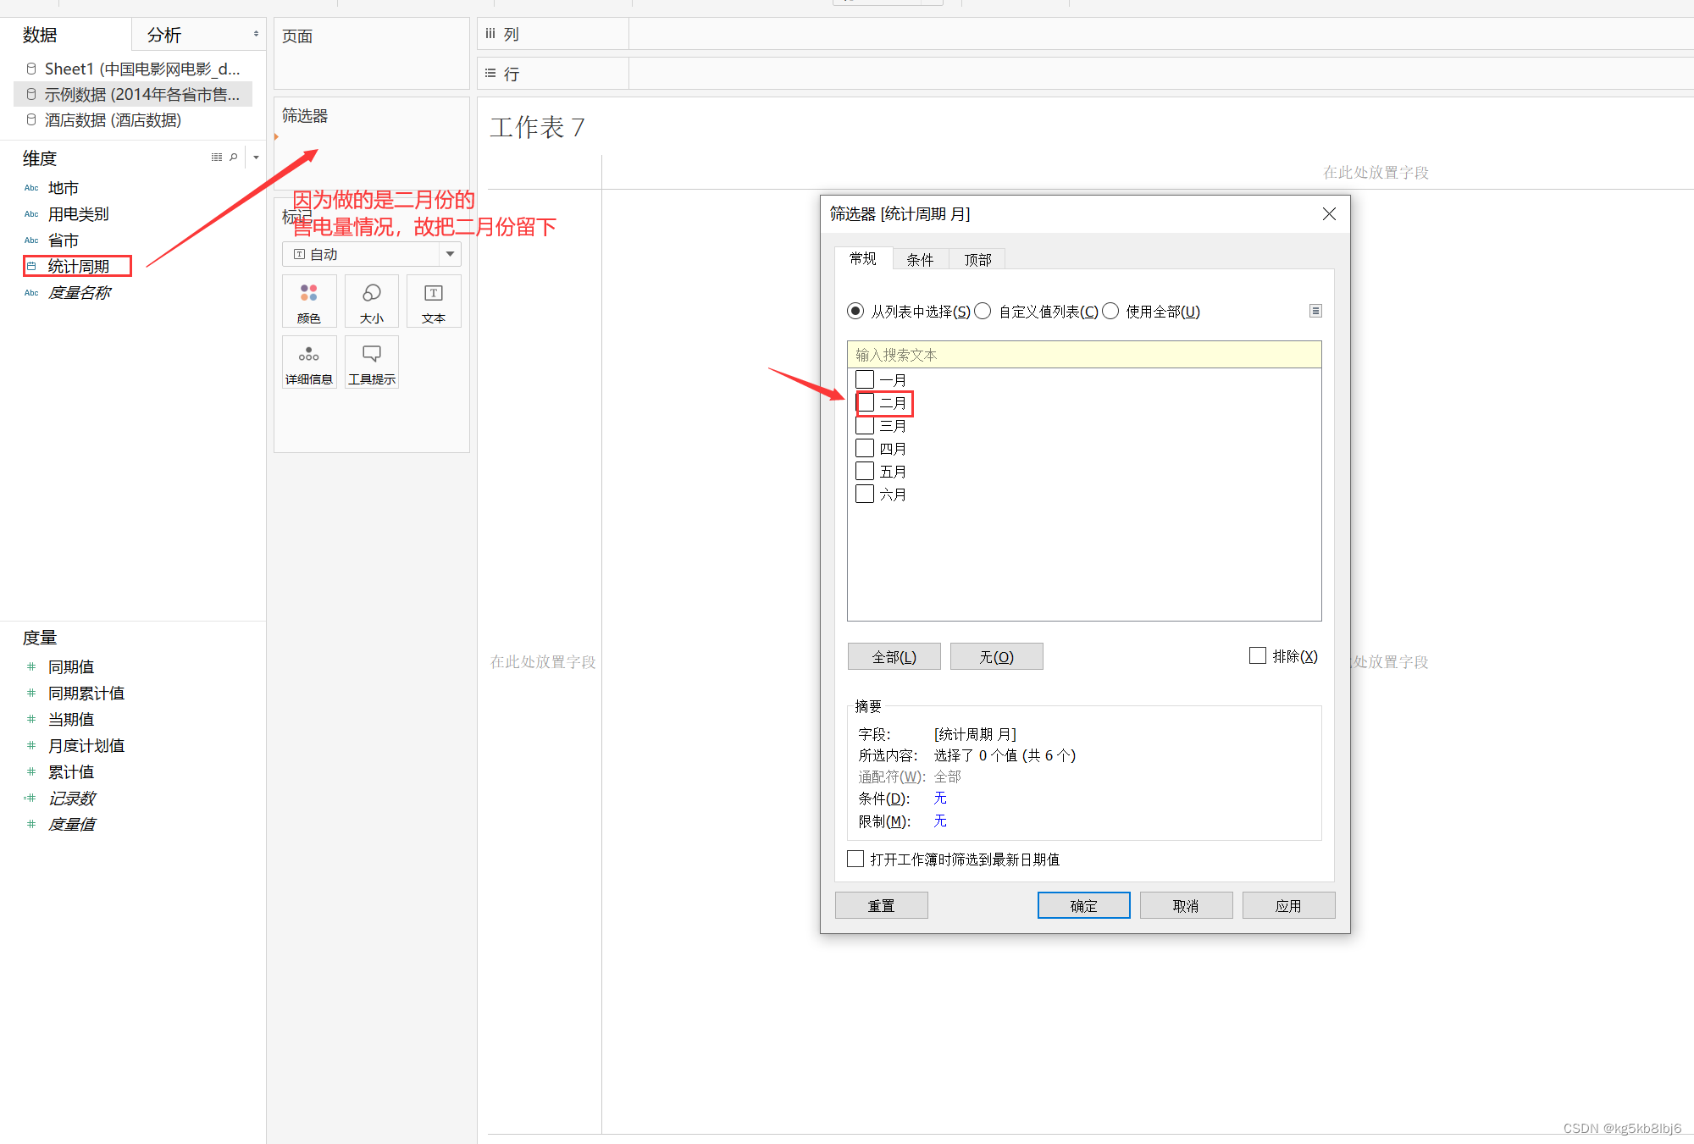The image size is (1694, 1144).
Task: Click the Tooltip (工具提示) marks card icon
Action: pyautogui.click(x=372, y=362)
